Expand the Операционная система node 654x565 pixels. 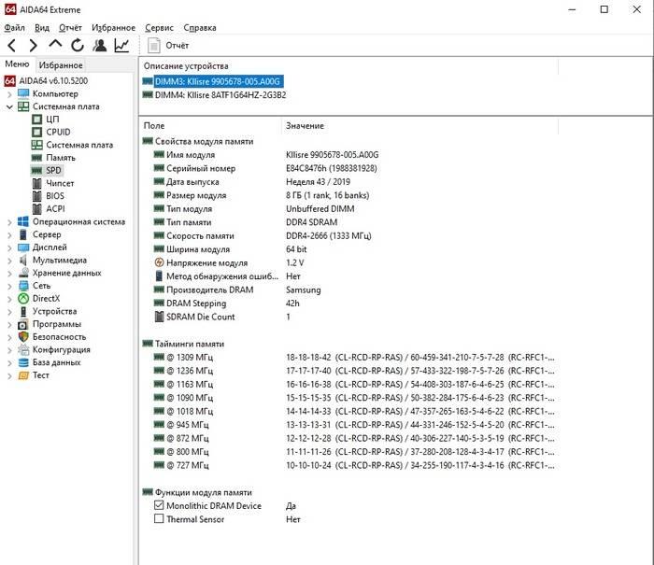point(9,222)
